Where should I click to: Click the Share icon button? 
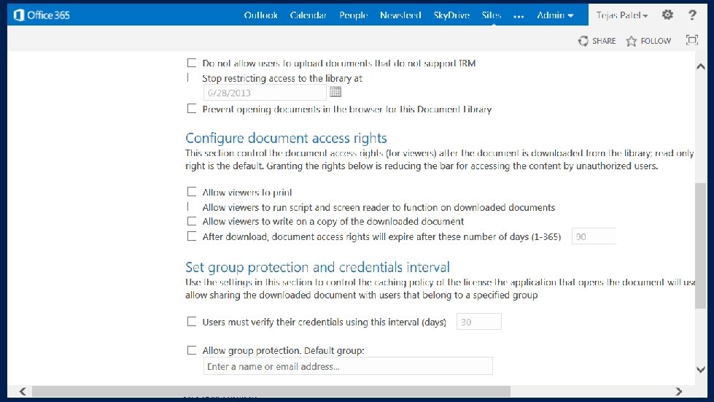pos(597,41)
